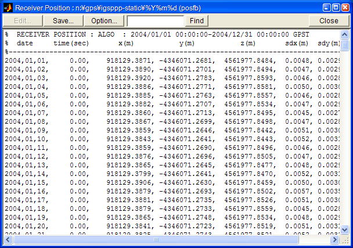The height and width of the screenshot is (248, 353).
Task: Click the vertical scrollbar thumb
Action: 344,44
